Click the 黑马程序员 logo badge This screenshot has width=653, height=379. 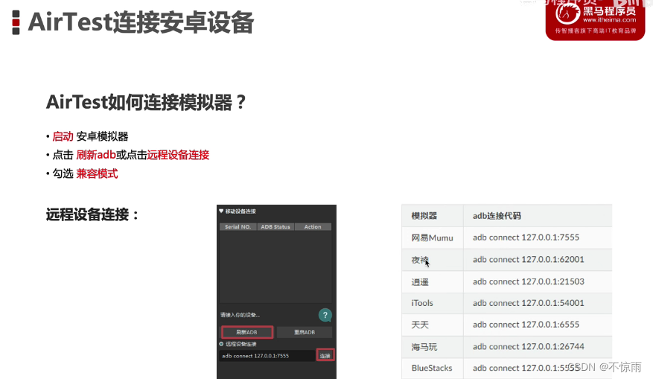click(x=595, y=20)
